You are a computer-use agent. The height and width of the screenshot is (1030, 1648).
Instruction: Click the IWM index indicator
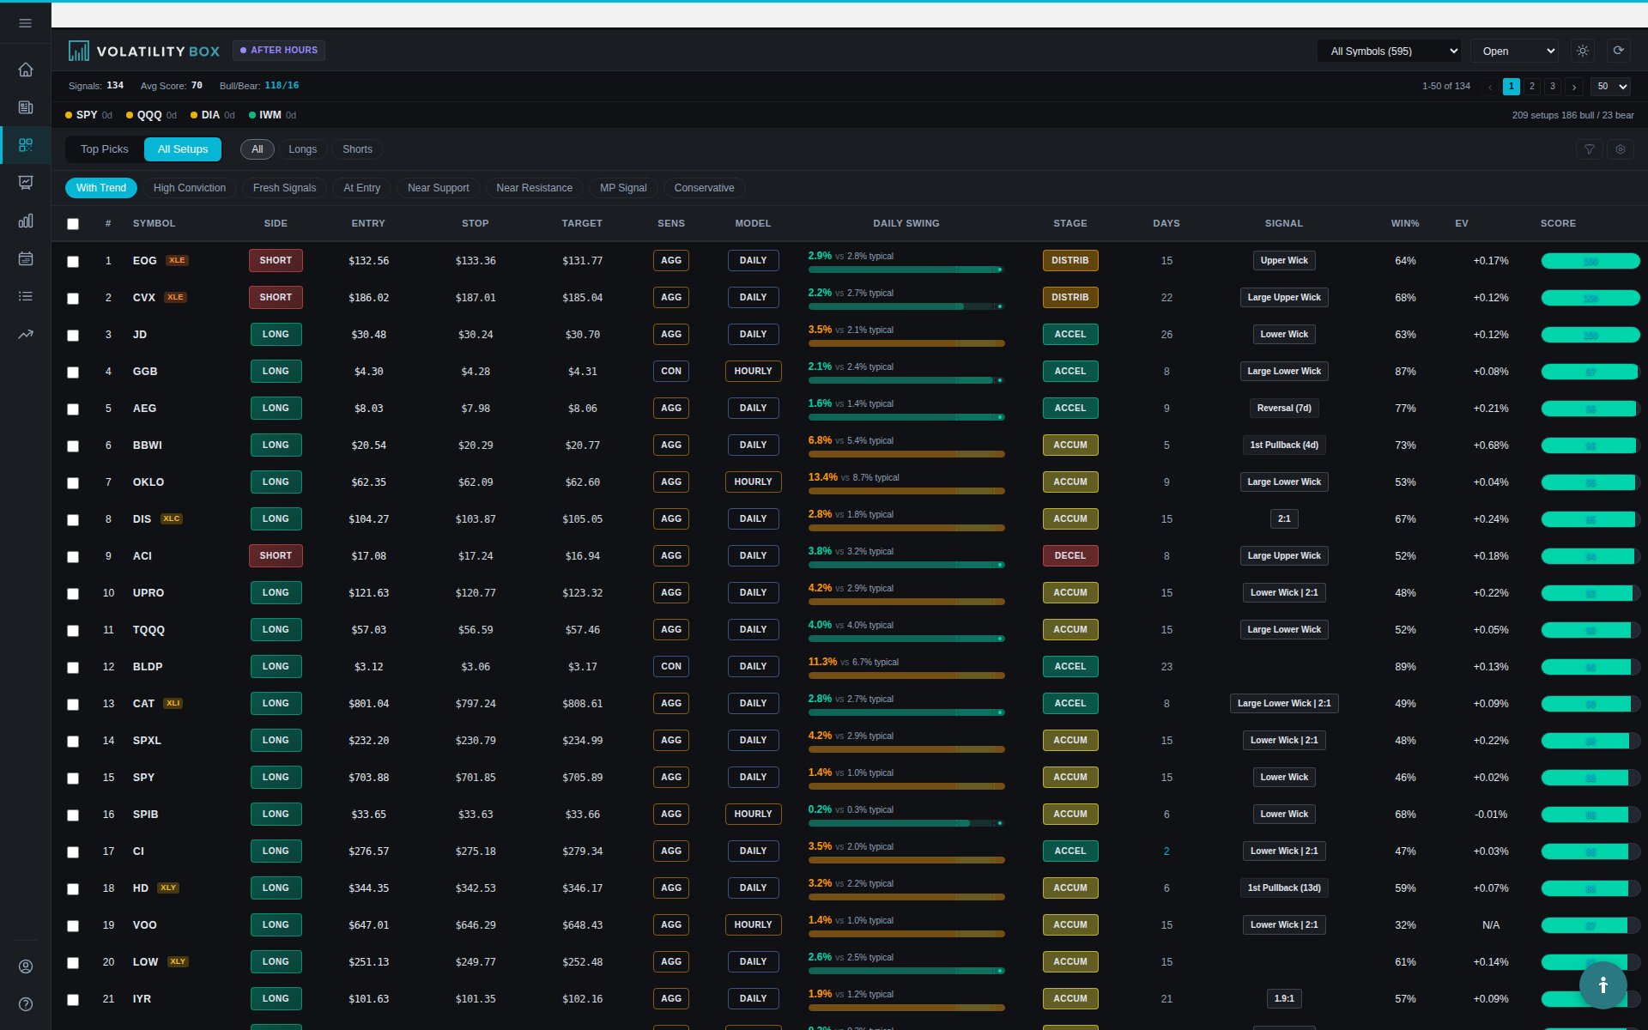272,115
